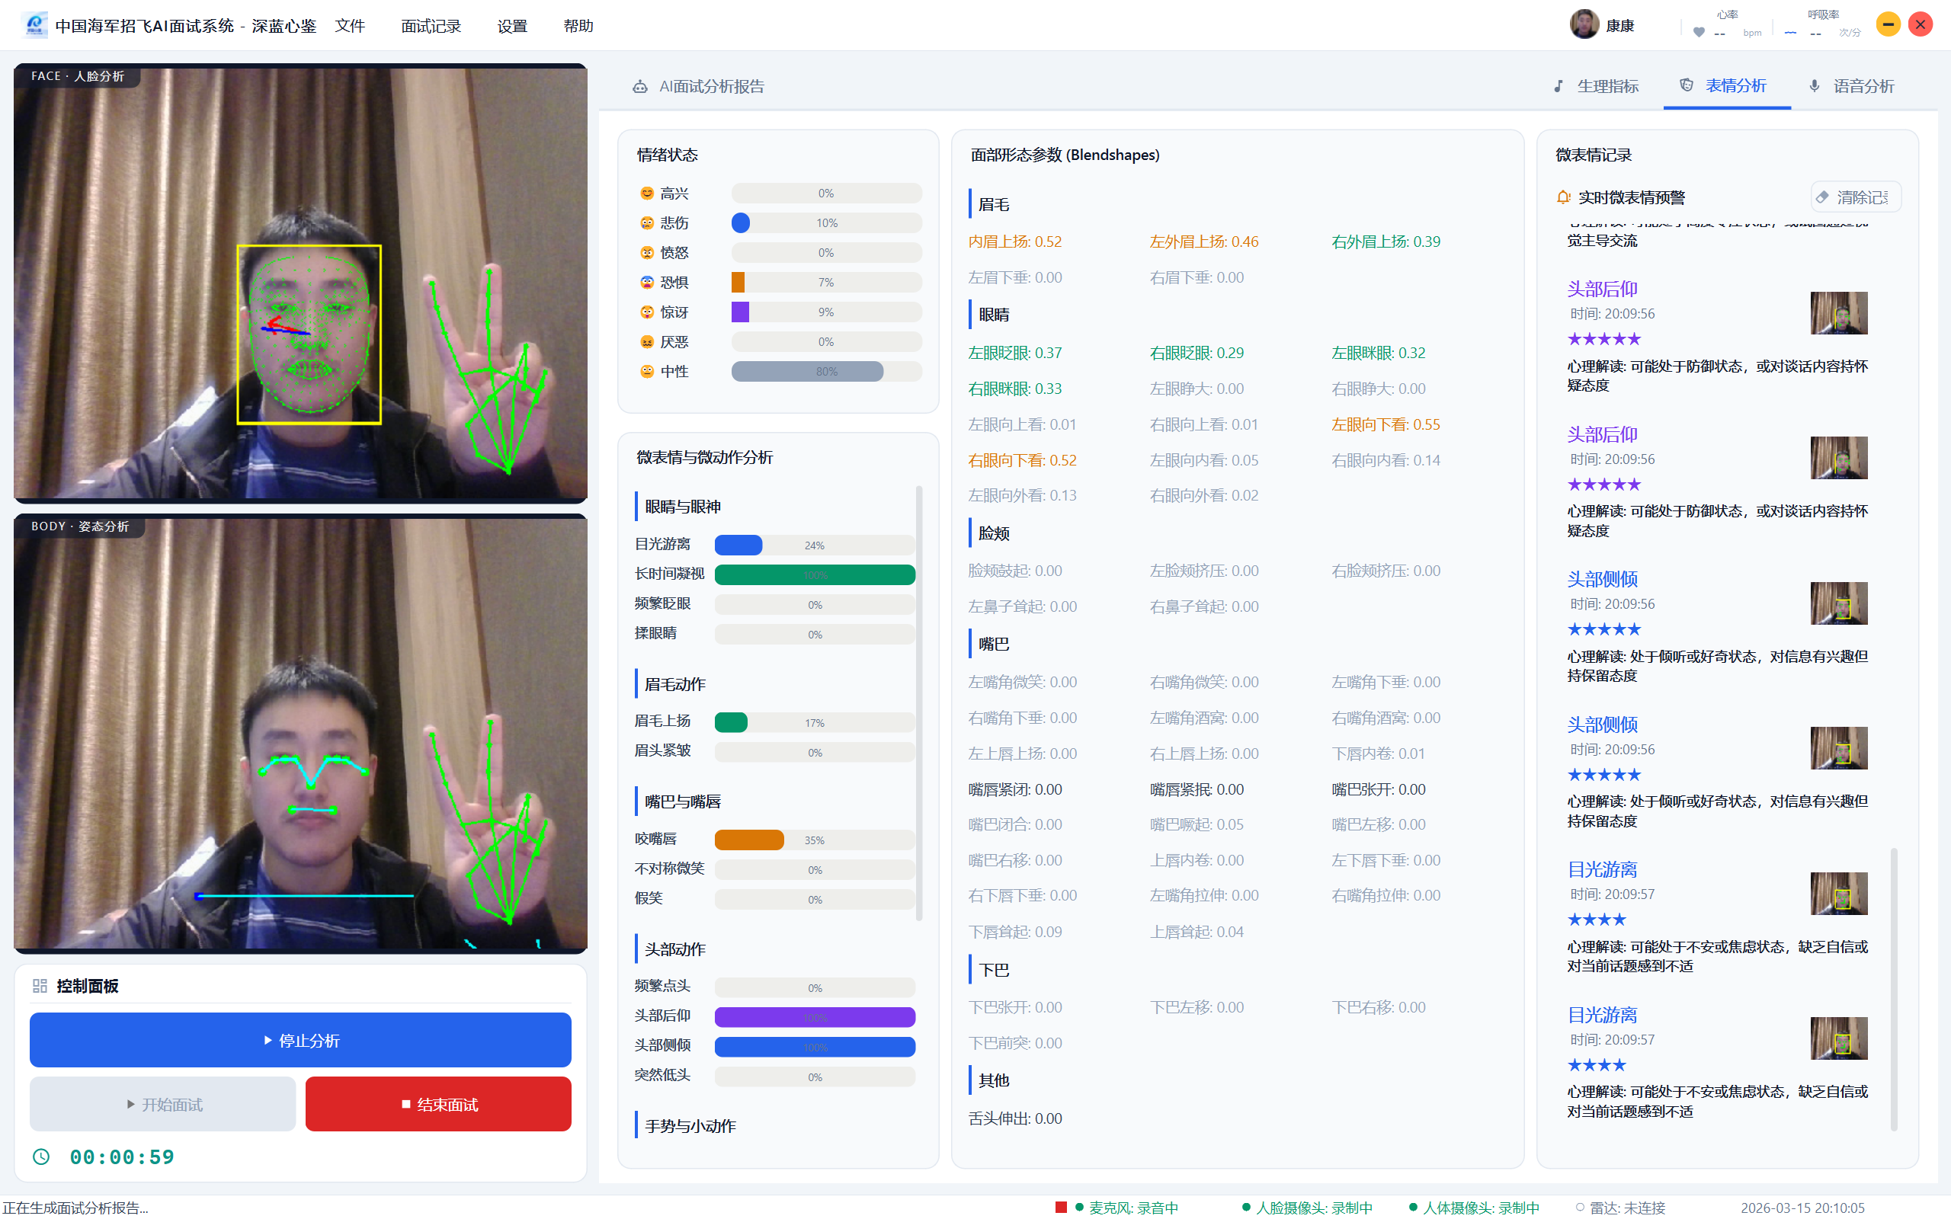1951x1219 pixels.
Task: Open the 面试记录 menu
Action: pos(431,26)
